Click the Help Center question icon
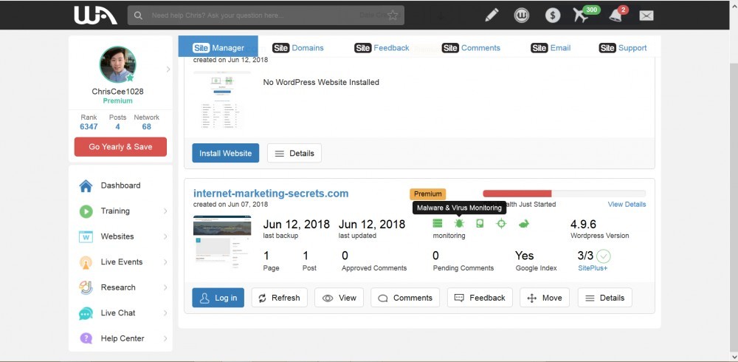 86,338
